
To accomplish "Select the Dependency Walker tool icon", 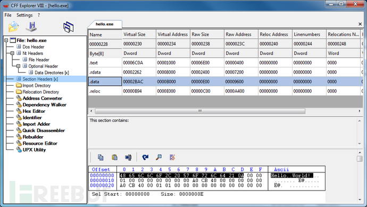I will (19, 105).
